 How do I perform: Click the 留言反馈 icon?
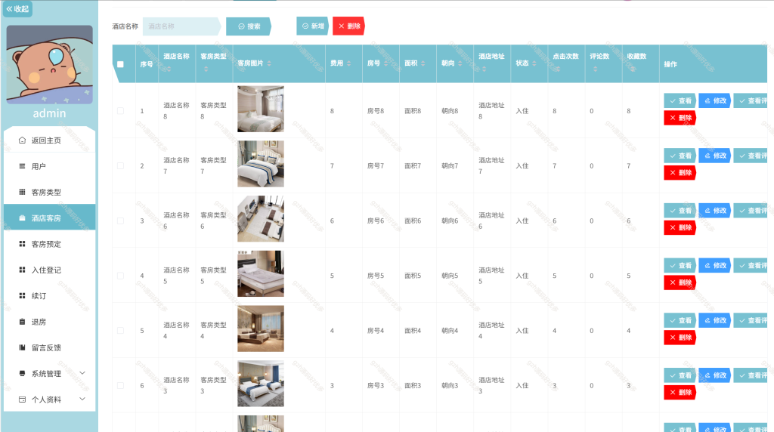pos(22,347)
